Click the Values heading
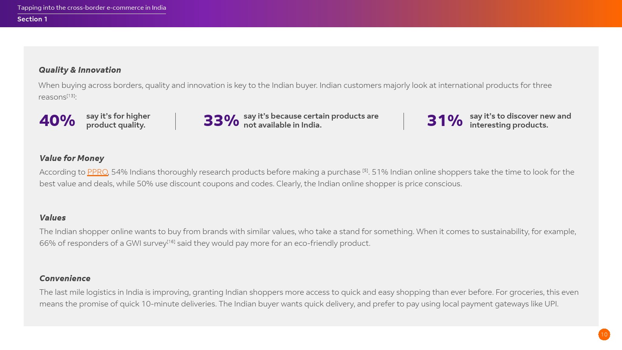The height and width of the screenshot is (350, 622). (x=52, y=218)
